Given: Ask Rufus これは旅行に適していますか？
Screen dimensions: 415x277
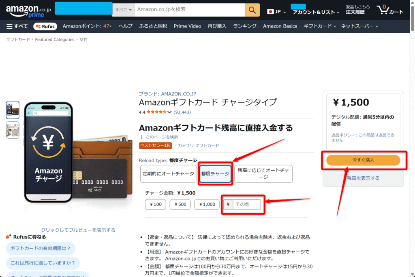Looking at the screenshot, I should click(43, 263).
